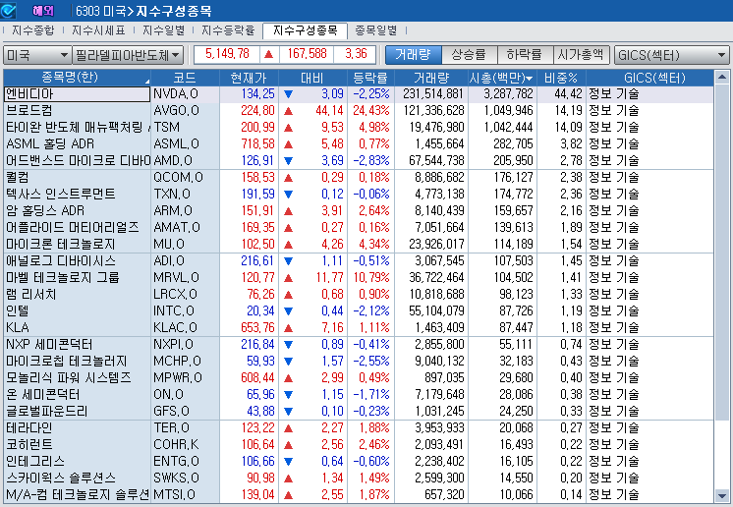Select 마이크론 테크놀로지 row

point(359,245)
